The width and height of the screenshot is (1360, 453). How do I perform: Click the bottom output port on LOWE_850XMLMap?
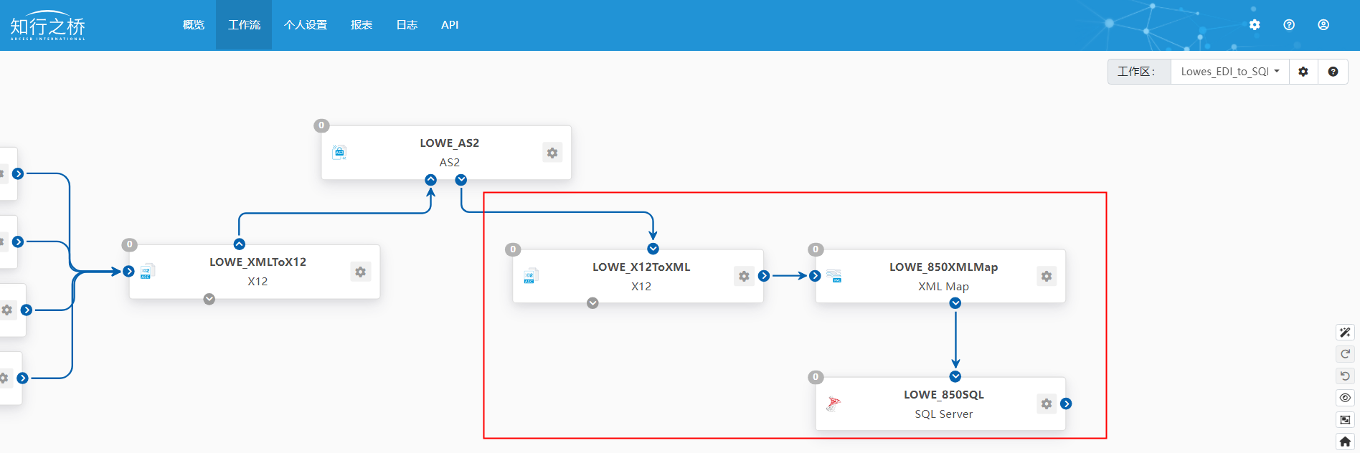pos(955,303)
